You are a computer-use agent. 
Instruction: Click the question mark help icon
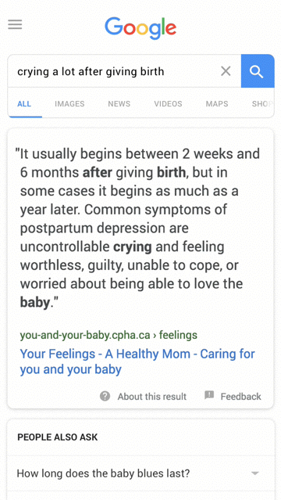click(105, 396)
